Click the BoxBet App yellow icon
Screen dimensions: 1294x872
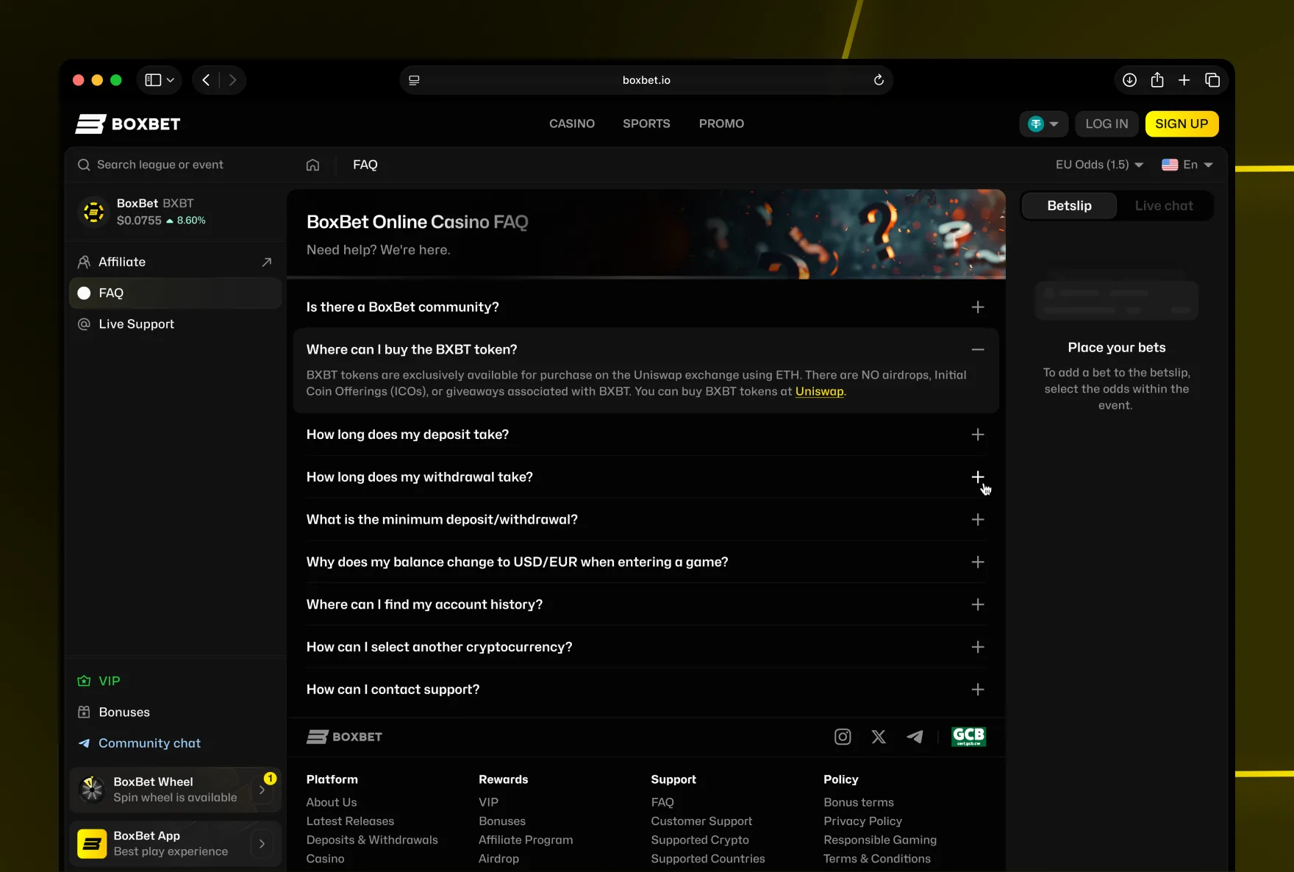[x=92, y=843]
